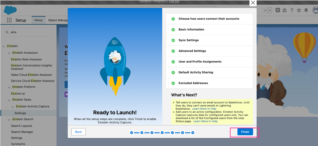Close the setup wizard dialog
318x146 pixels.
[253, 3]
